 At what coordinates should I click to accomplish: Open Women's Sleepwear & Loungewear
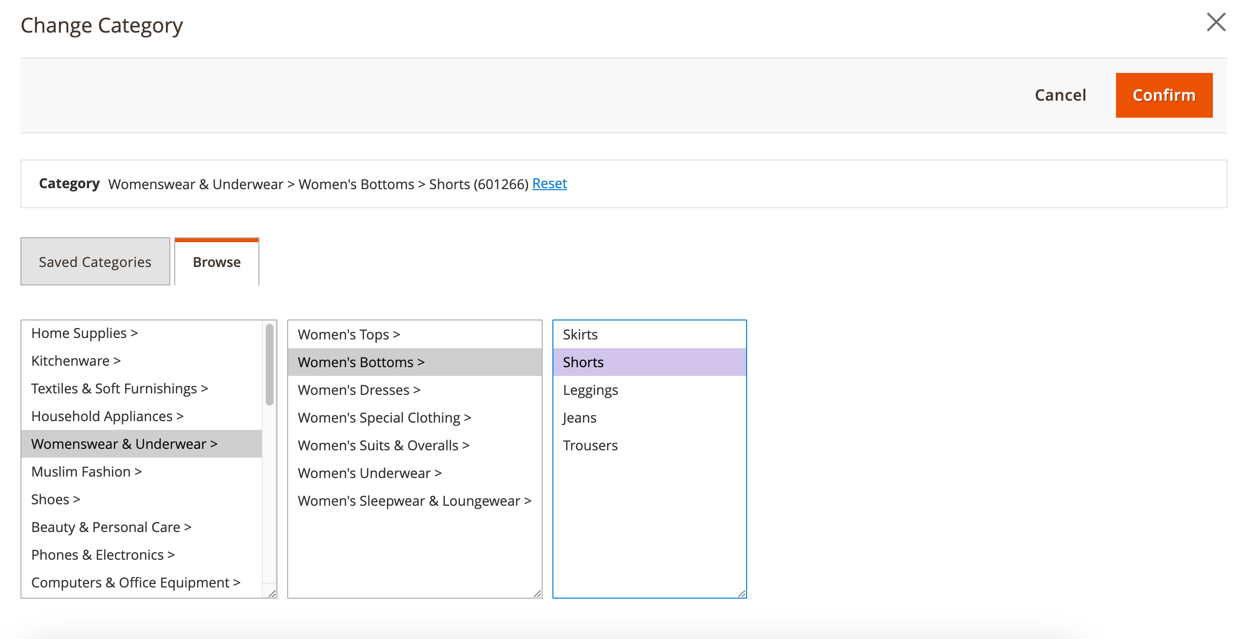click(414, 501)
